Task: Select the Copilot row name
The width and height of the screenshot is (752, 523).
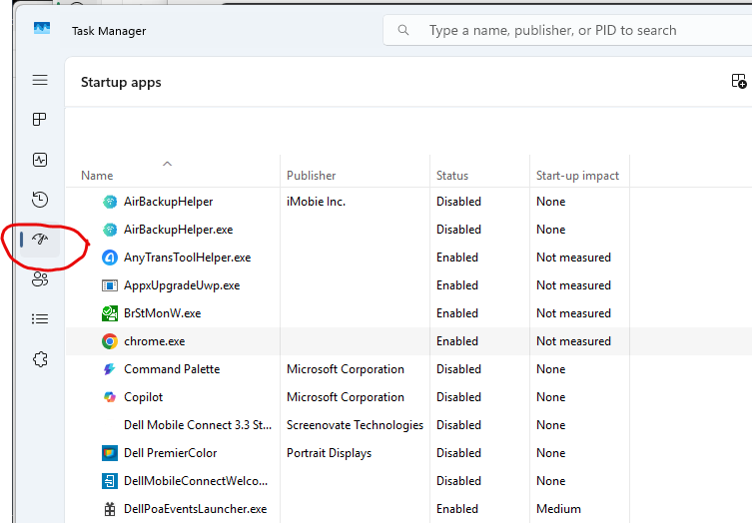Action: (144, 397)
